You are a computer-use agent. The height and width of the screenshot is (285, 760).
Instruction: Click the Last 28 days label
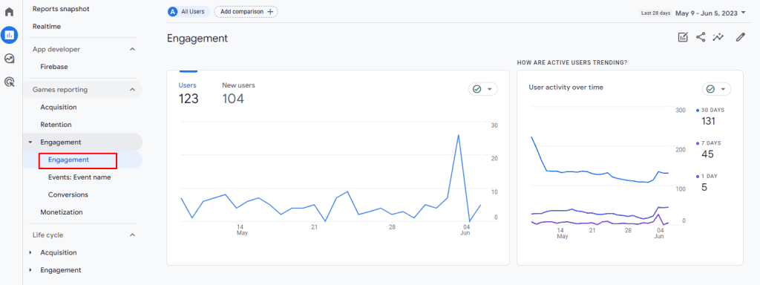tap(656, 13)
